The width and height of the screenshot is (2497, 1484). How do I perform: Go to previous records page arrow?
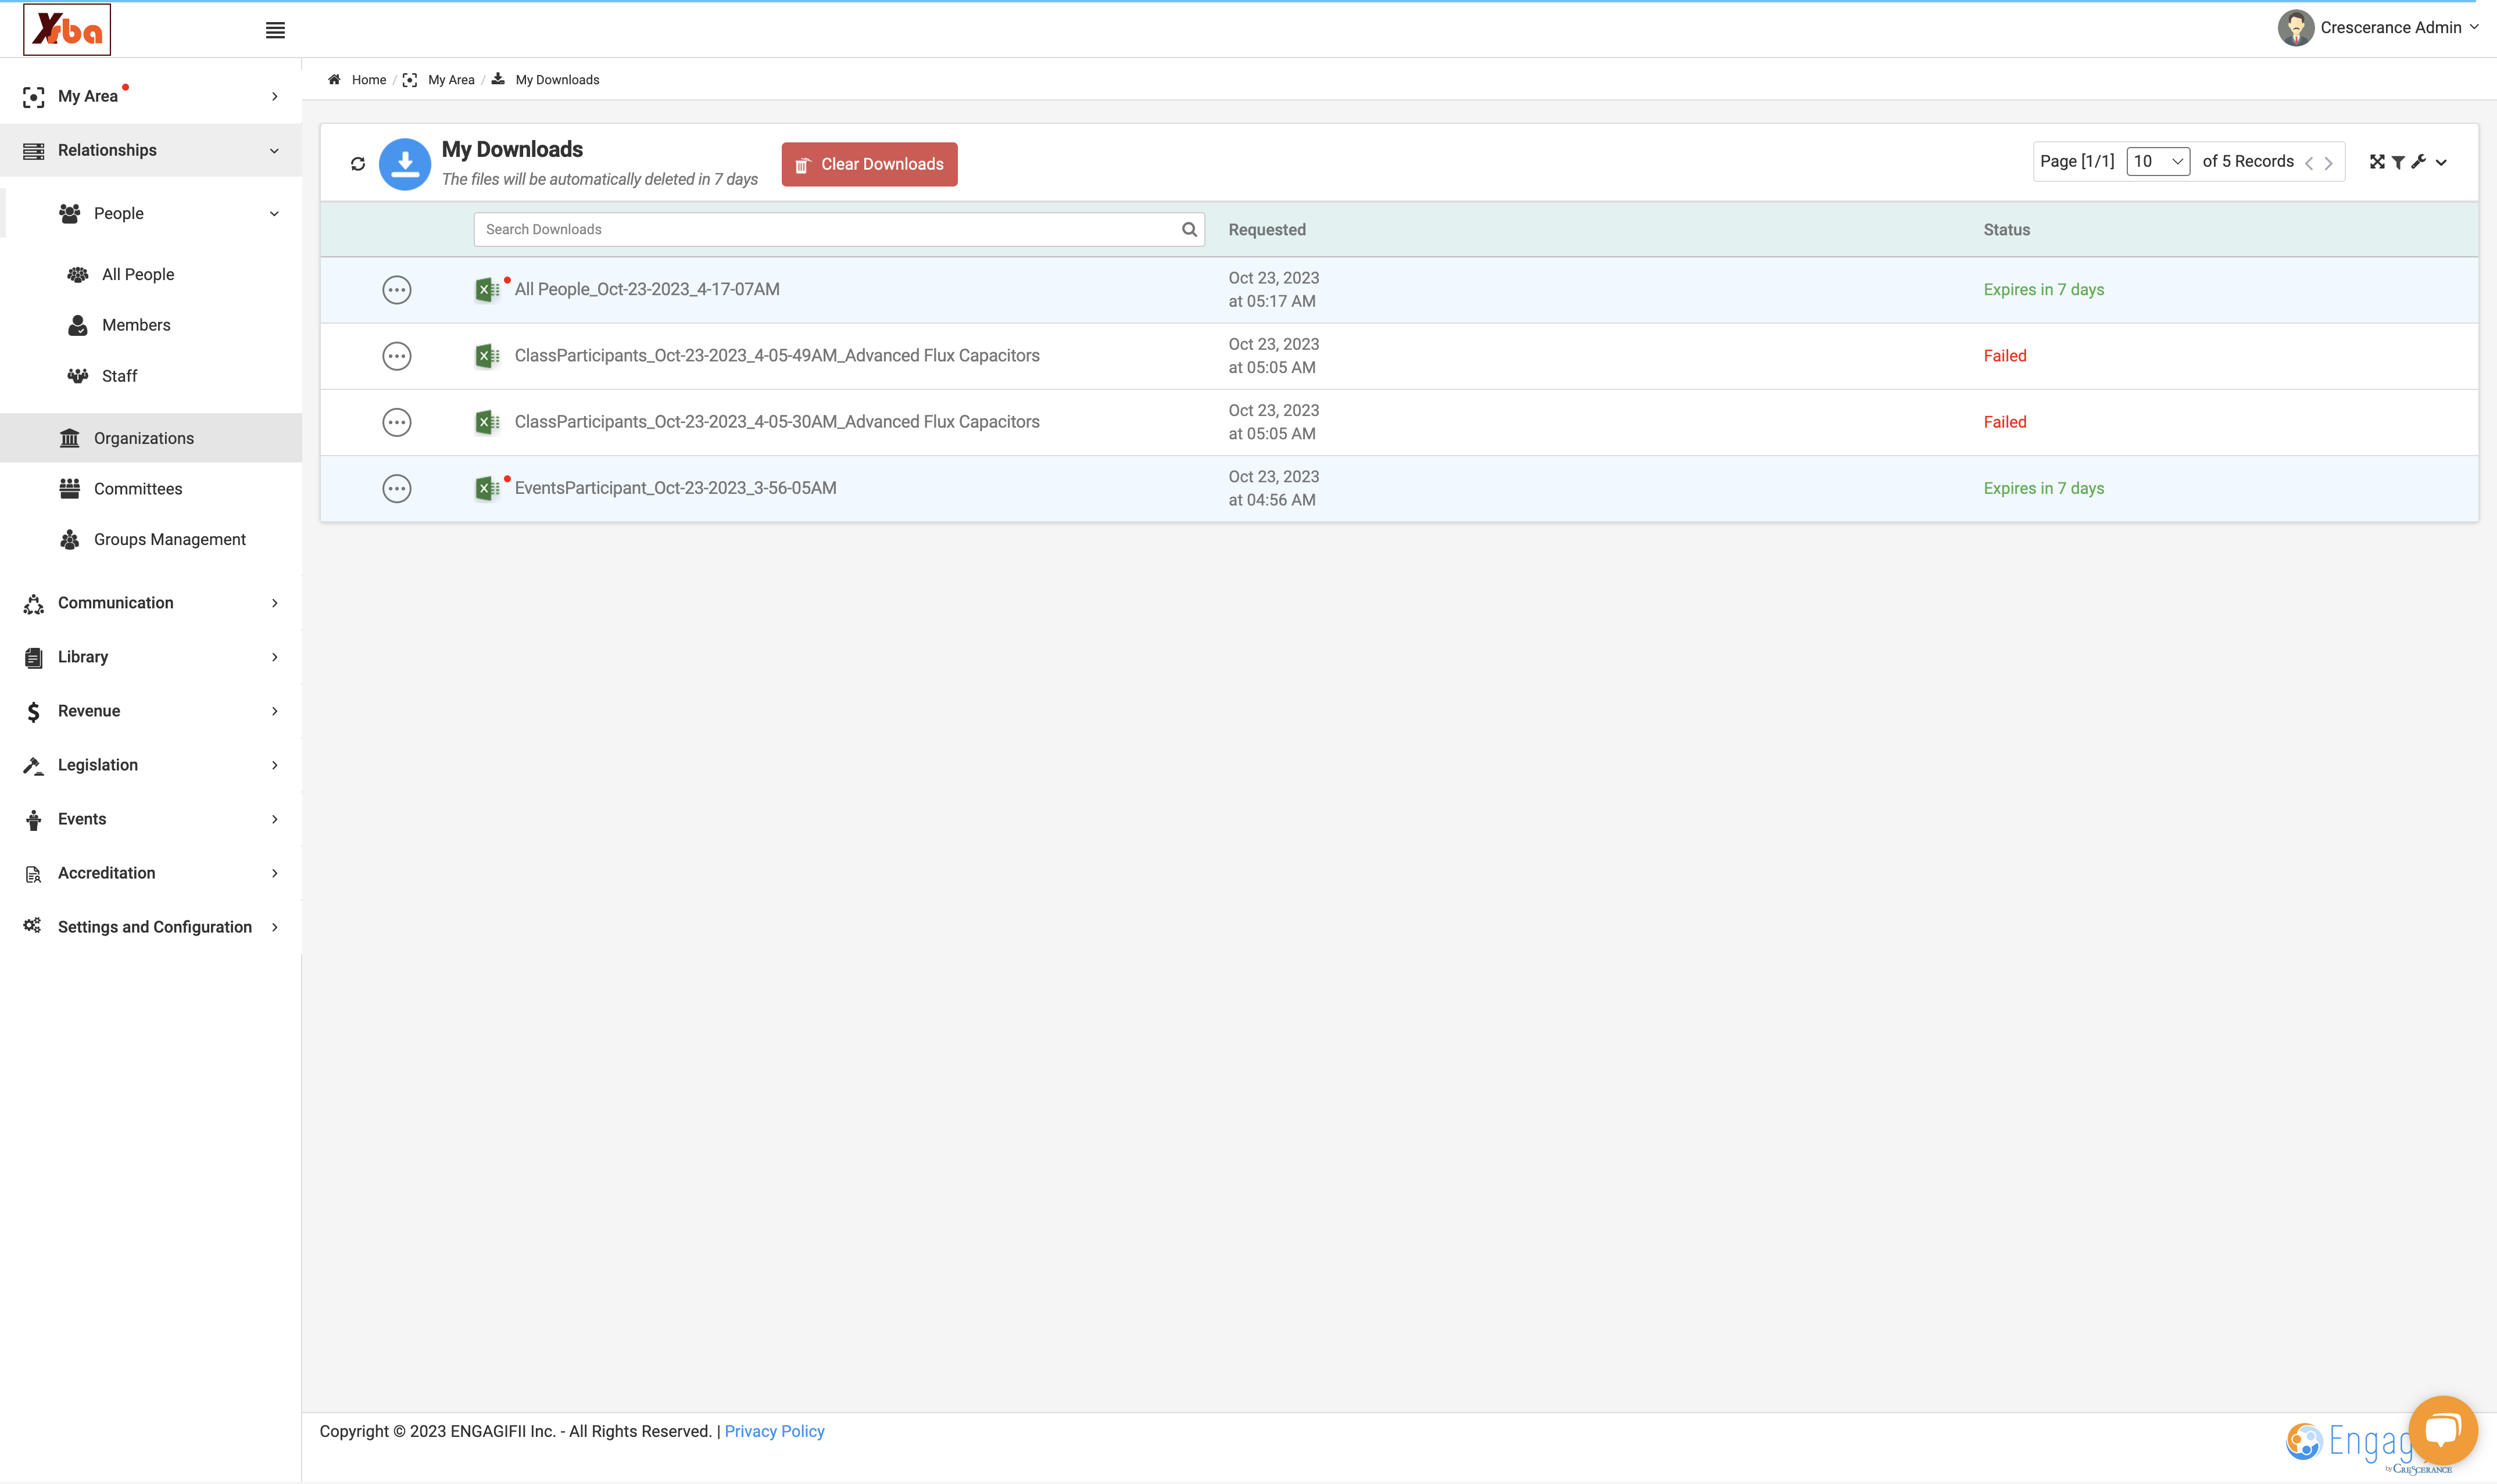tap(2309, 163)
